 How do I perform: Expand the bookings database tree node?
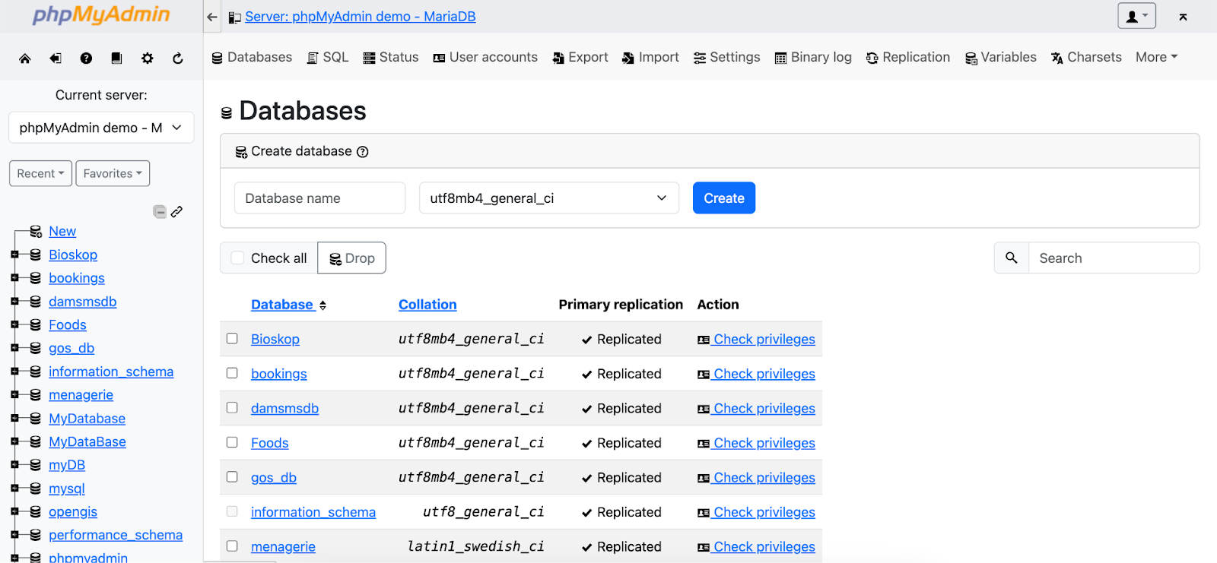[x=14, y=278]
